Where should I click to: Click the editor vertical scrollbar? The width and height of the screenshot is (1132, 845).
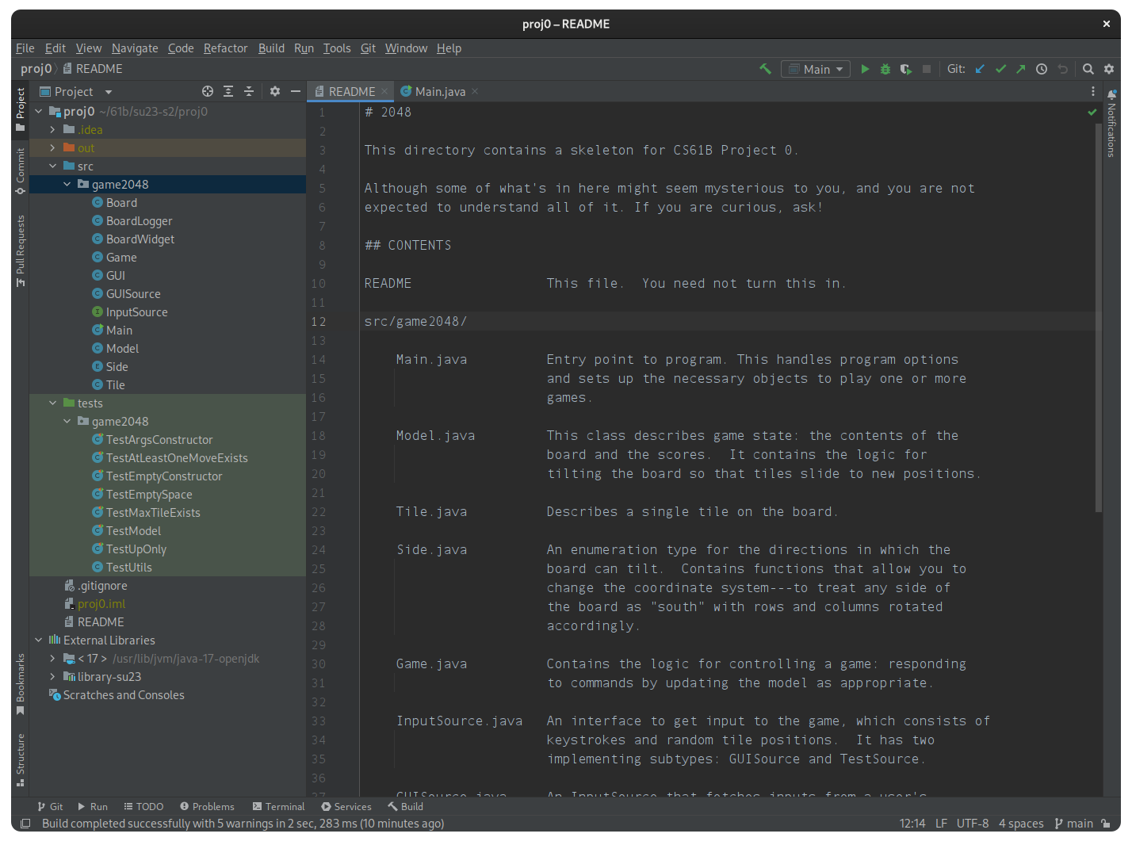click(1098, 317)
